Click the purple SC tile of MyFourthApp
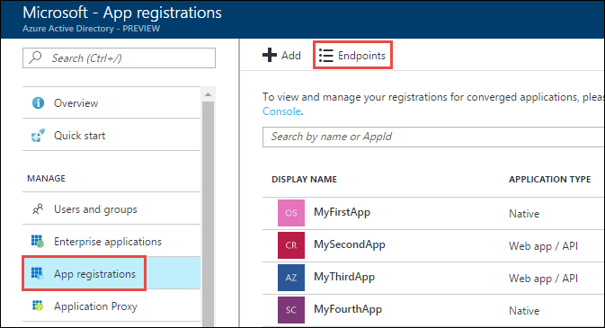Viewport: 605px width, 328px height. [x=291, y=310]
